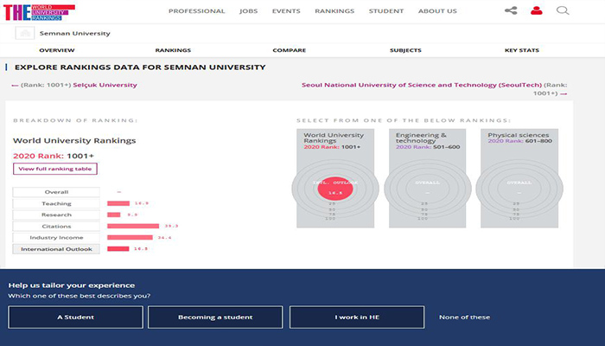Select the Overall breakdown row
This screenshot has width=605, height=346.
pos(56,192)
